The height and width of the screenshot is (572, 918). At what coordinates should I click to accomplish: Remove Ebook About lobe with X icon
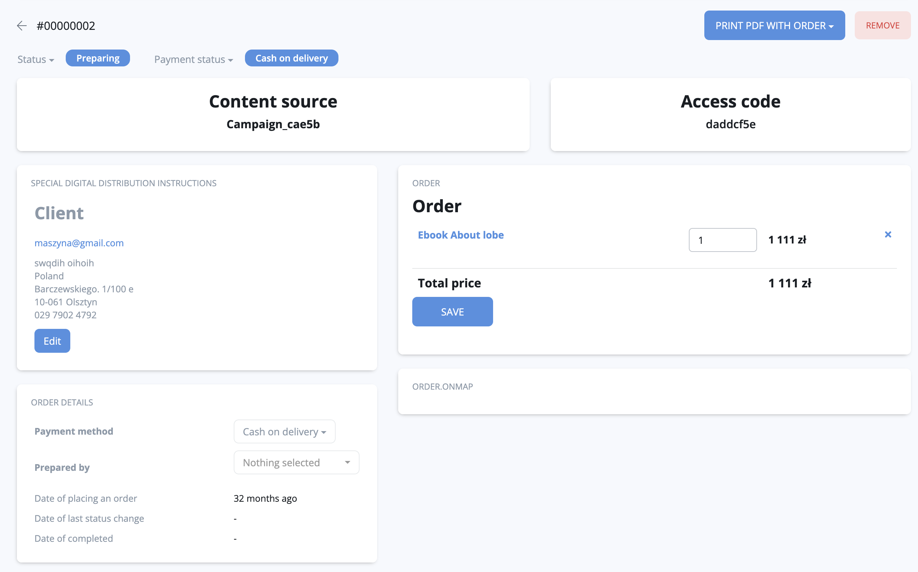[888, 235]
